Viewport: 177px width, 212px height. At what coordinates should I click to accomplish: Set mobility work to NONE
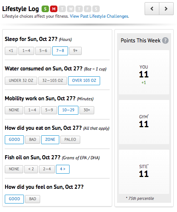tap(14, 110)
